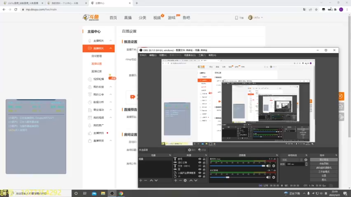Mute the 台式音响 desktop audio speaker
This screenshot has height=197, width=351.
(268, 177)
